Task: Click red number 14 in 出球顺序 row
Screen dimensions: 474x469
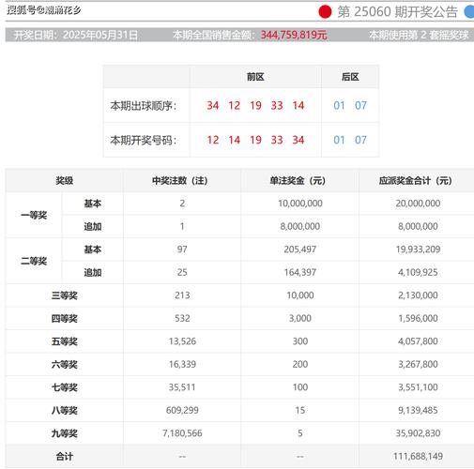Action: 298,105
